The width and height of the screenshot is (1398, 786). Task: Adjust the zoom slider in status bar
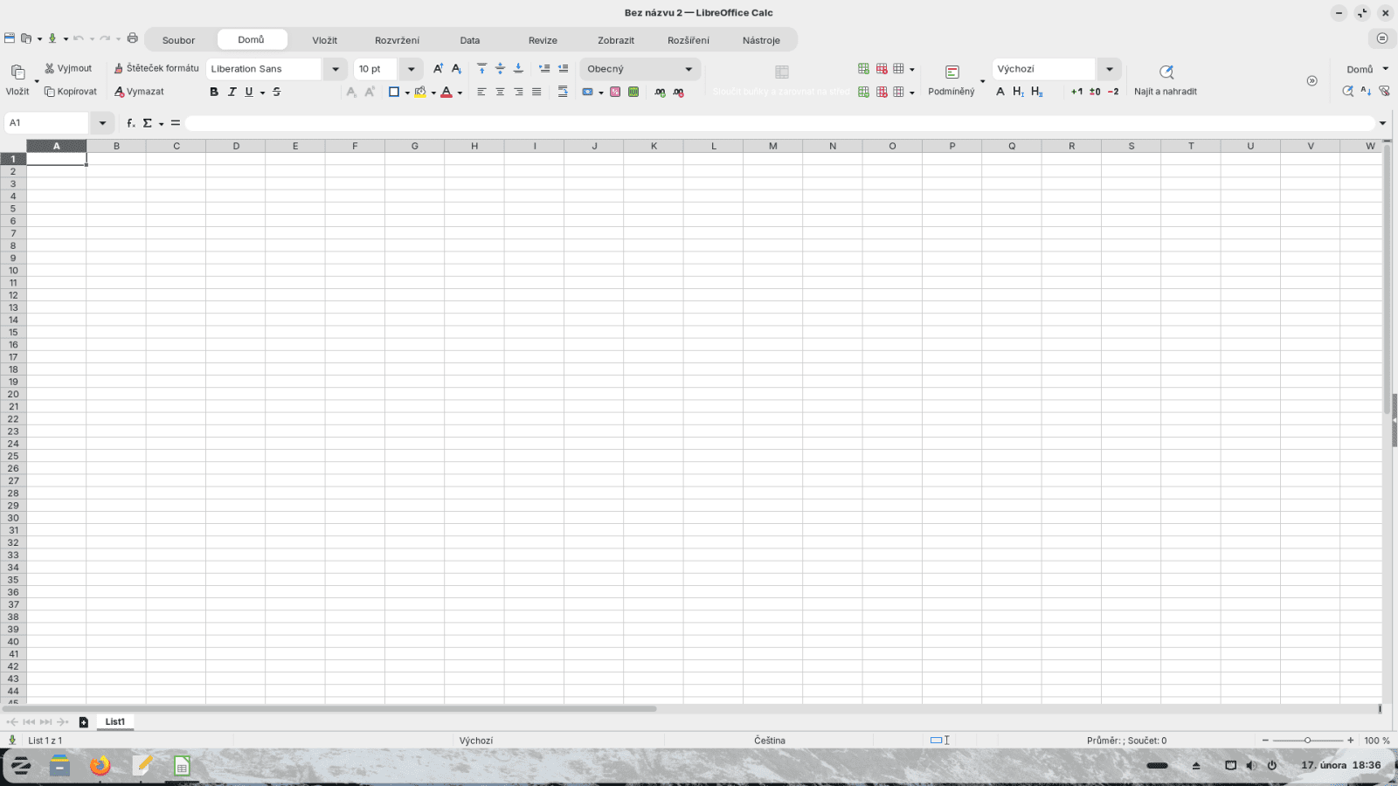[x=1308, y=741]
